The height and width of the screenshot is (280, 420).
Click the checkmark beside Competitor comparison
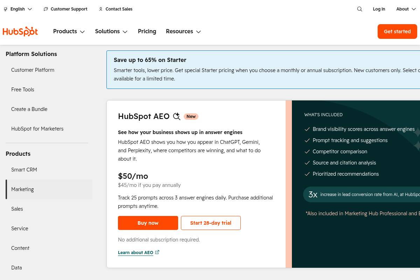(307, 152)
